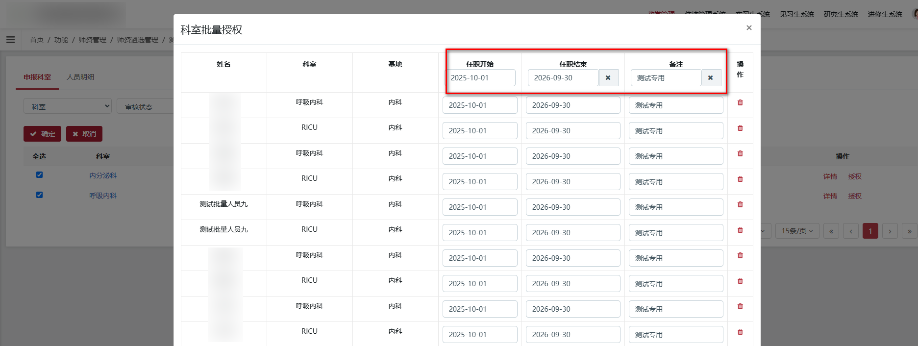Image resolution: width=918 pixels, height=346 pixels.
Task: Select page 1 in pagination
Action: (x=870, y=231)
